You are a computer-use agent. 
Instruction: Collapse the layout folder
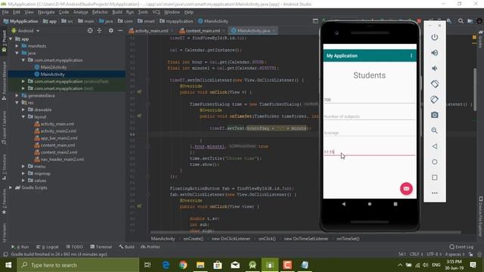point(23,117)
